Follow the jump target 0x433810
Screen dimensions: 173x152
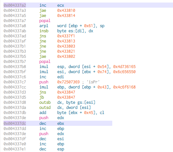point(66,11)
